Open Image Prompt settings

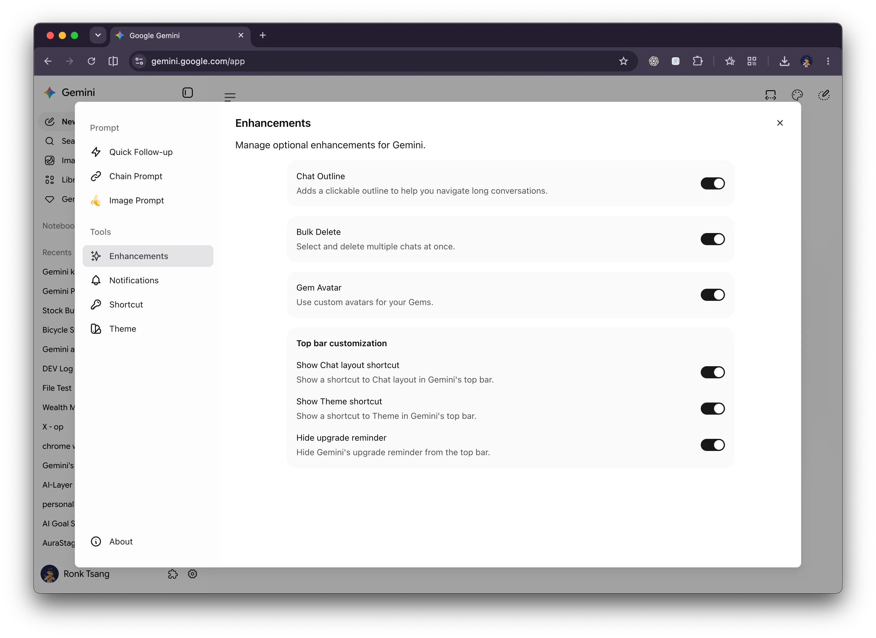click(x=148, y=200)
